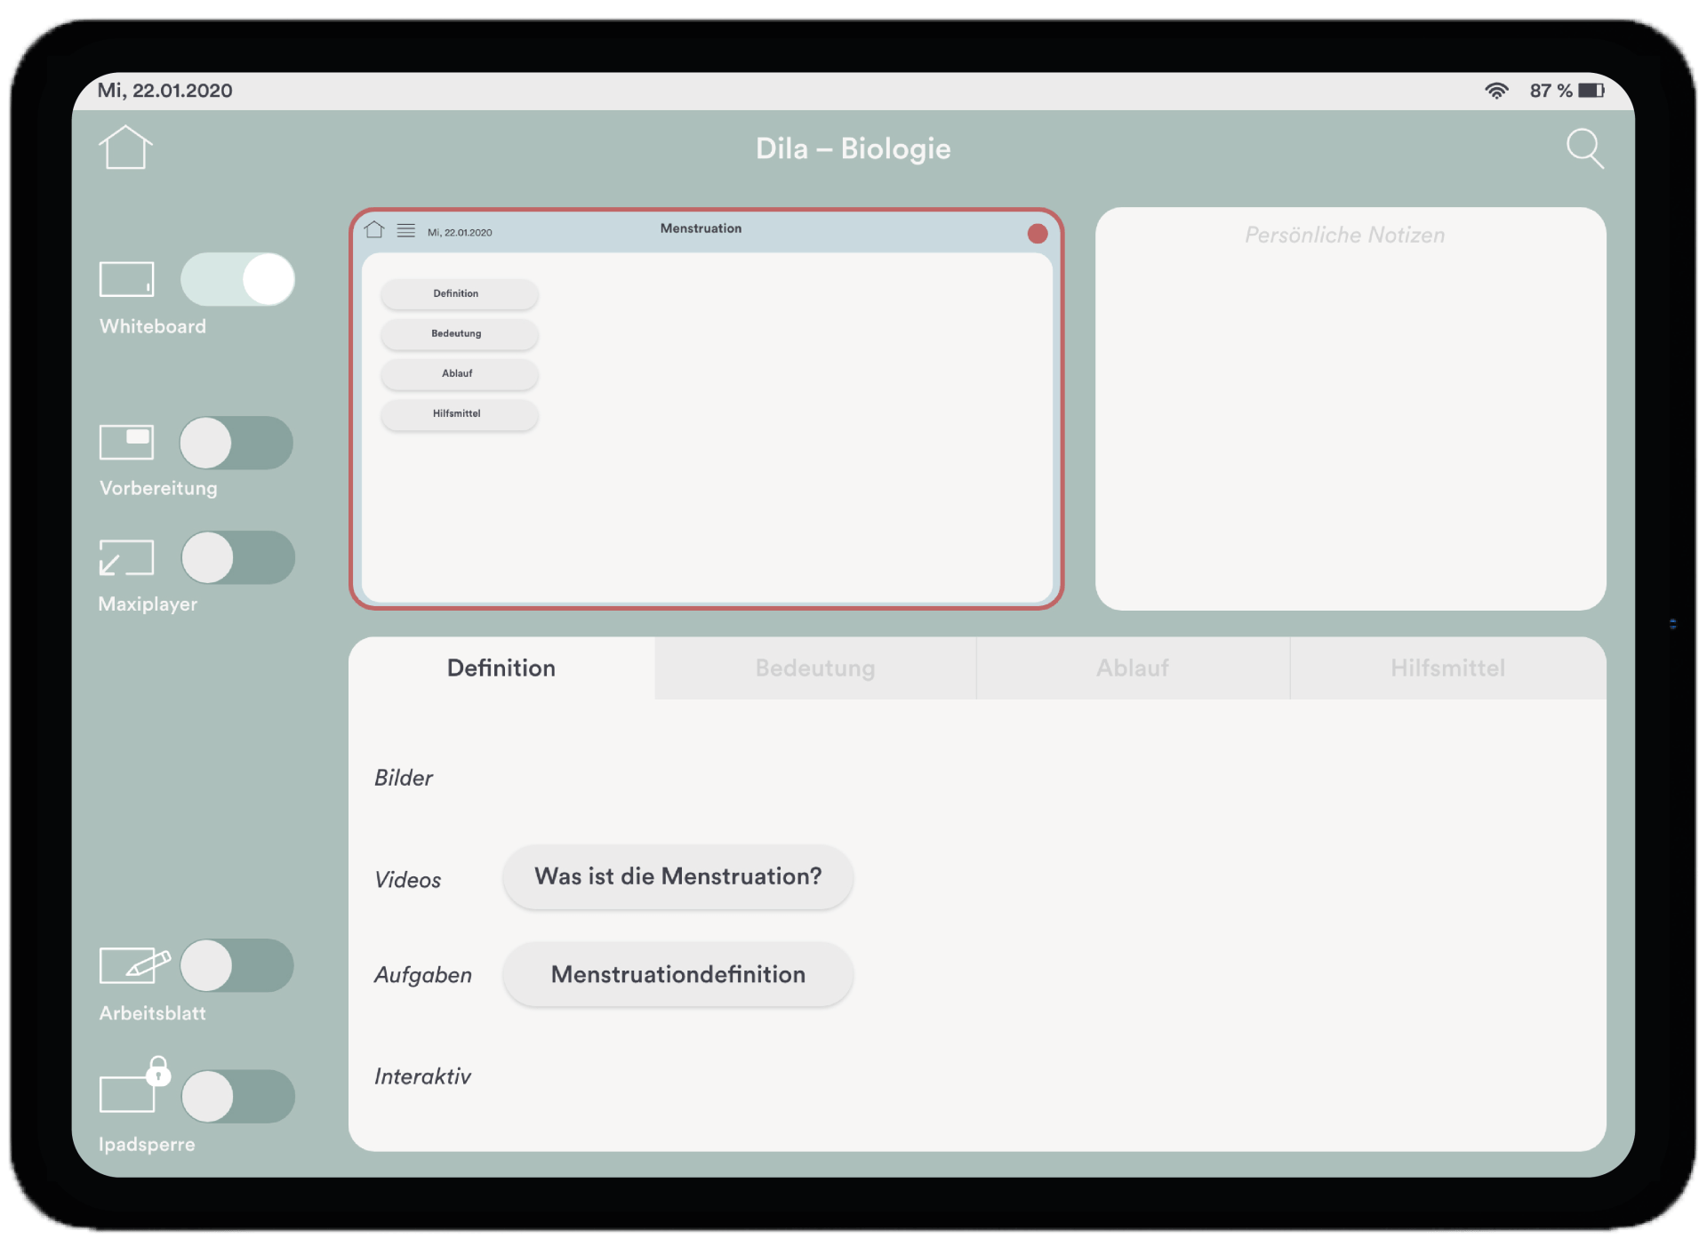Screen dimensions: 1707x1247
Task: Turn off the Whiteboard toggle
Action: (237, 279)
